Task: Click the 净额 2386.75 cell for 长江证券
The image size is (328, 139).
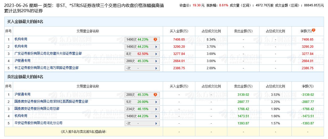Action: tap(307, 68)
